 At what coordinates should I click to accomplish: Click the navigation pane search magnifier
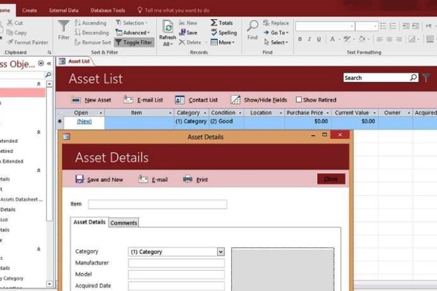point(48,75)
